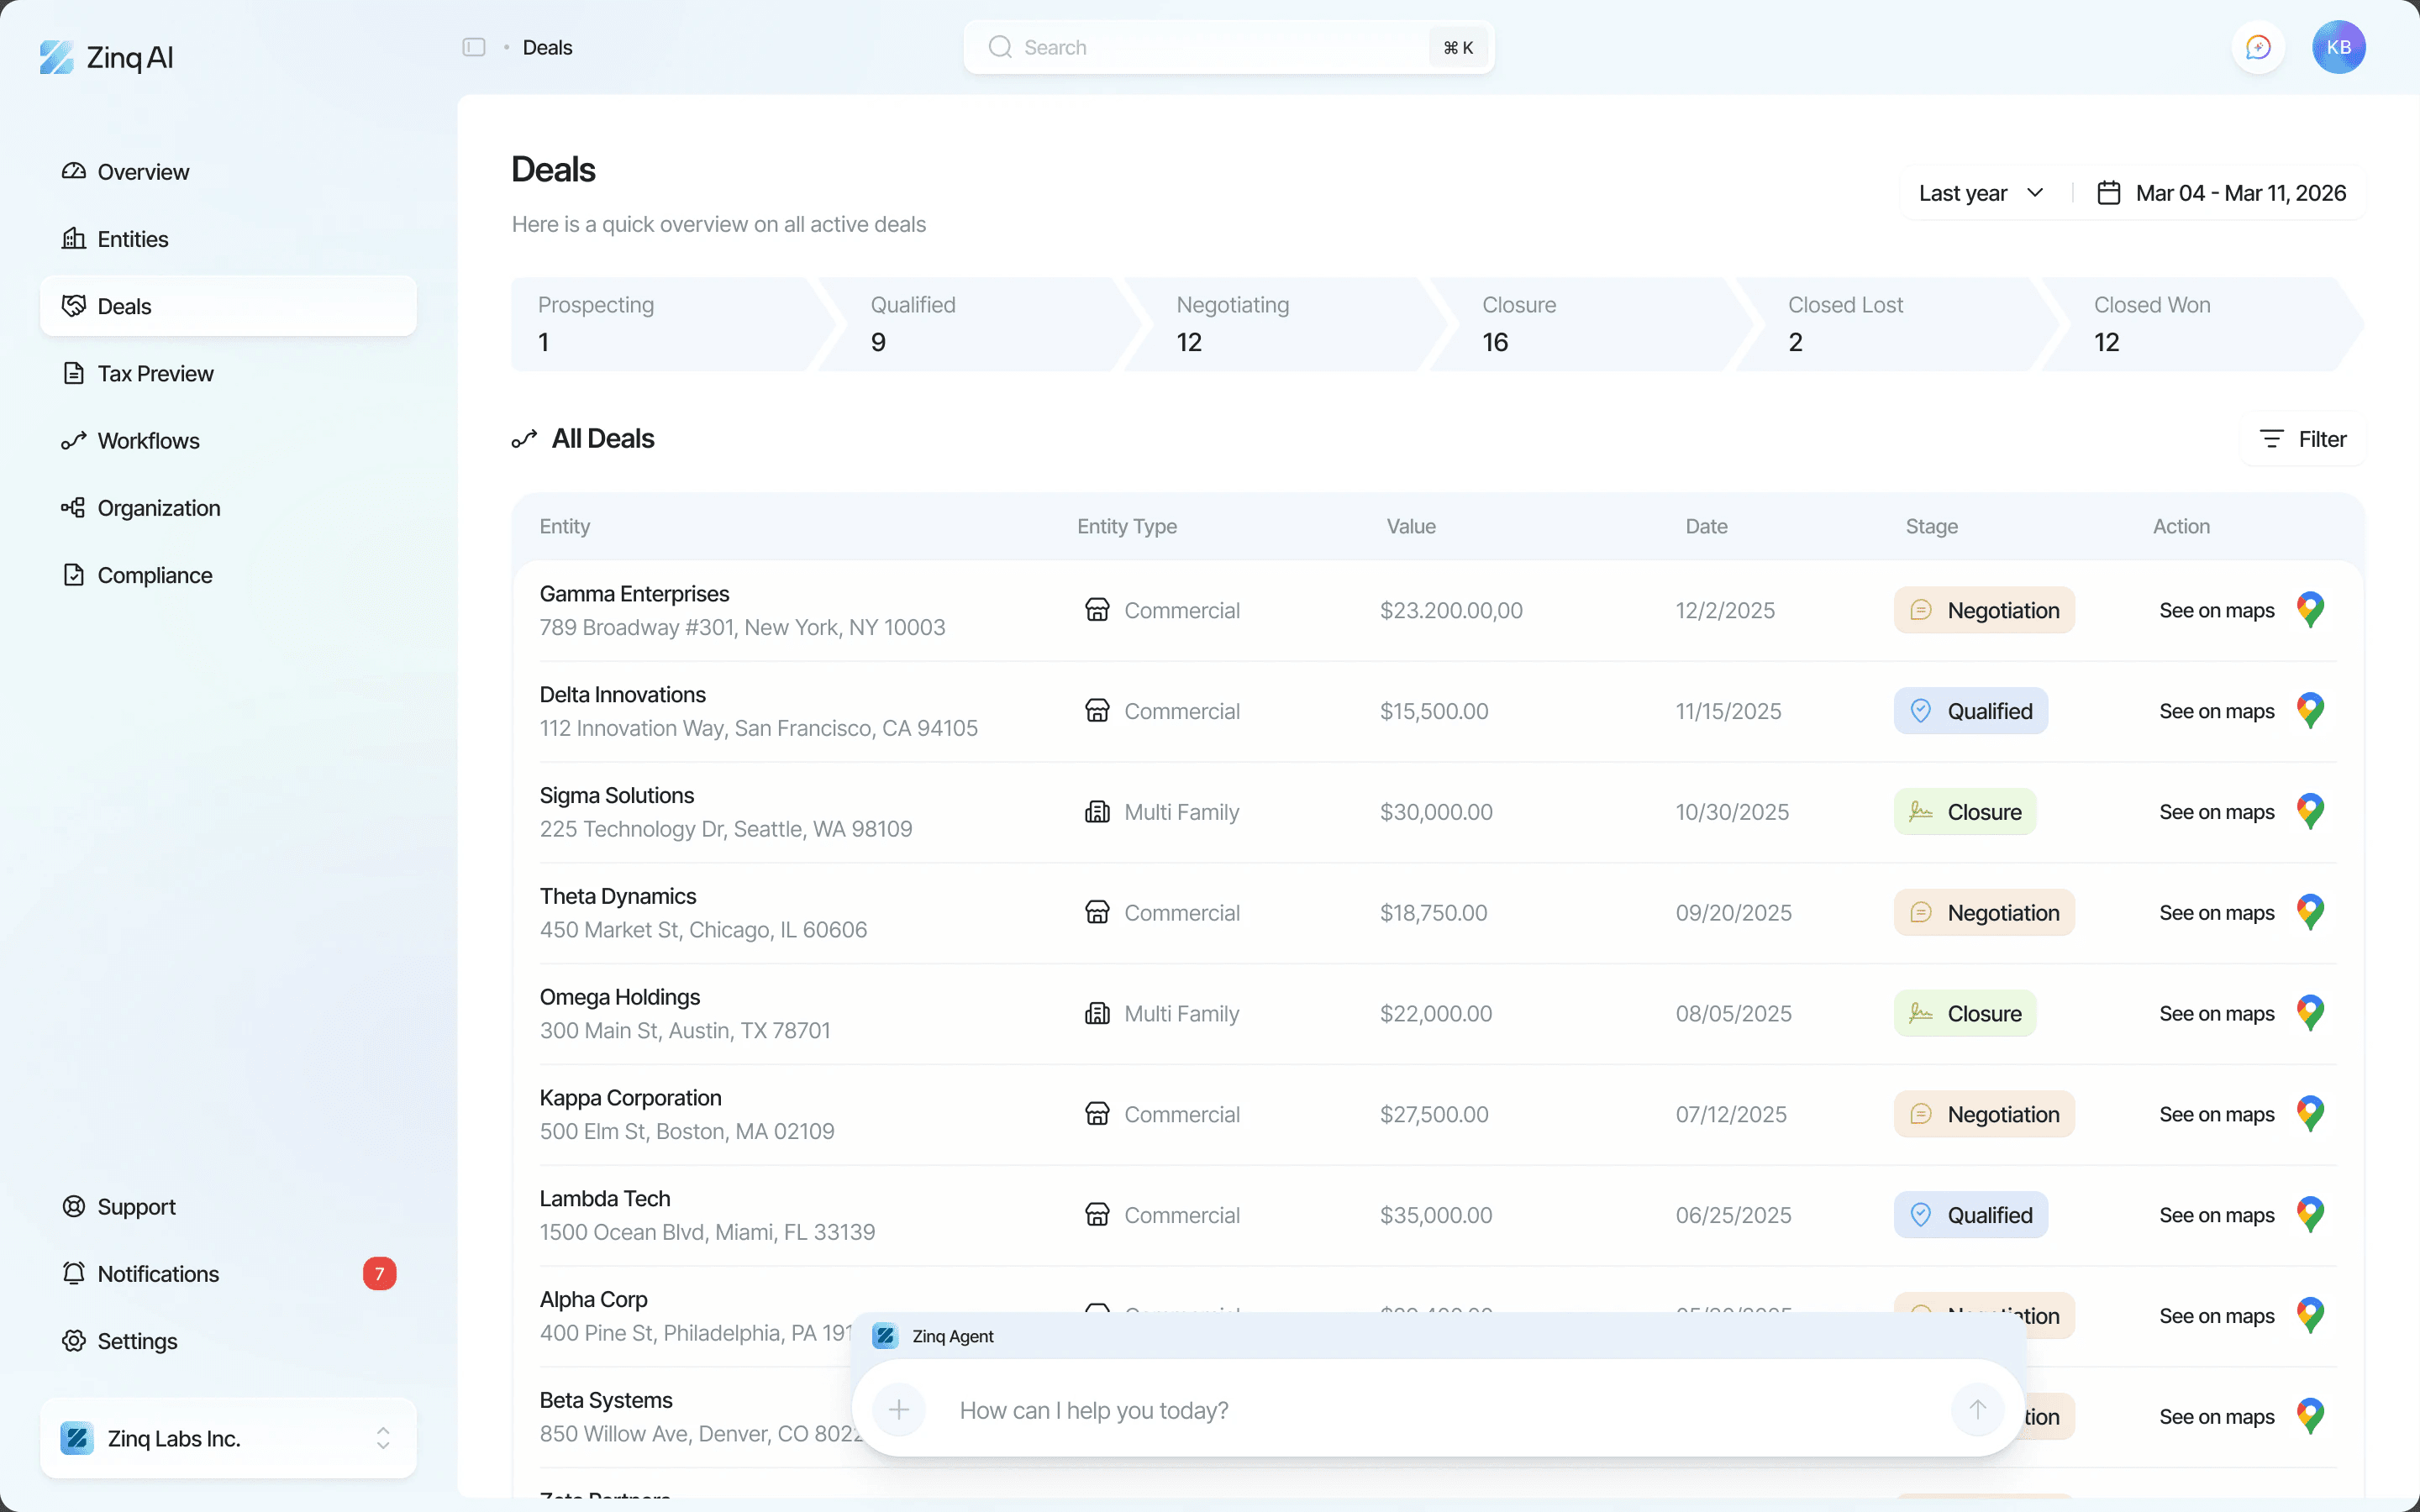Open Google Maps pin for Delta Innovations
Viewport: 2420px width, 1512px height.
2310,711
